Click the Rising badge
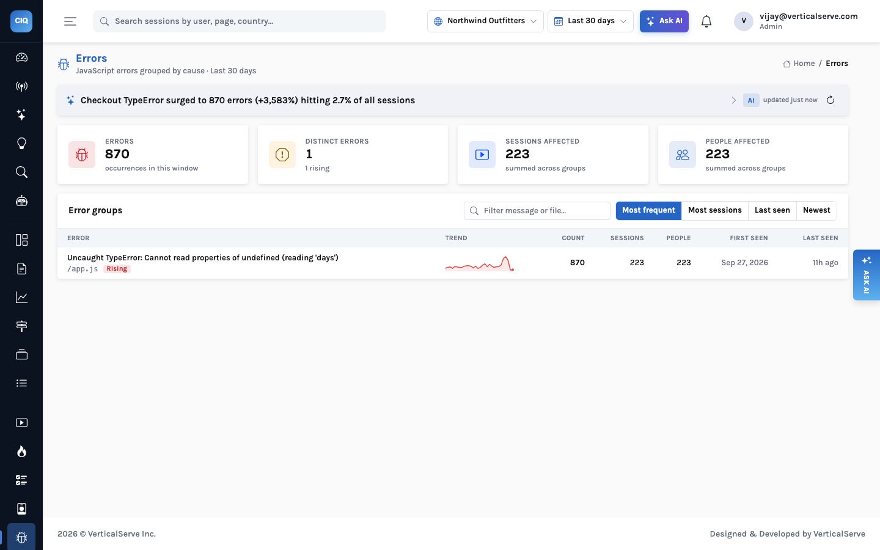The width and height of the screenshot is (880, 550). tap(117, 269)
